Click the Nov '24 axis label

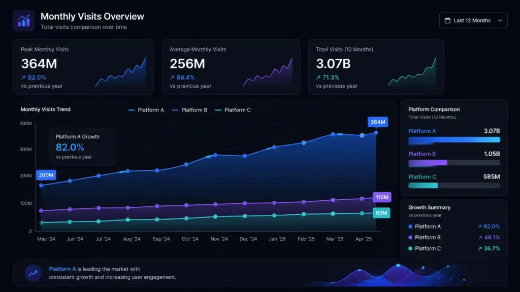tap(219, 239)
